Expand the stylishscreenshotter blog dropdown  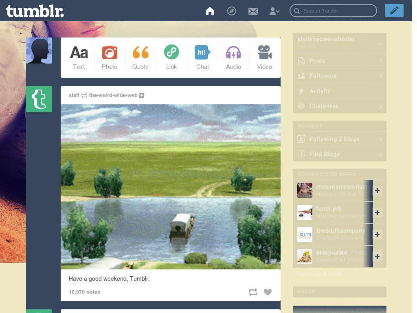point(380,44)
